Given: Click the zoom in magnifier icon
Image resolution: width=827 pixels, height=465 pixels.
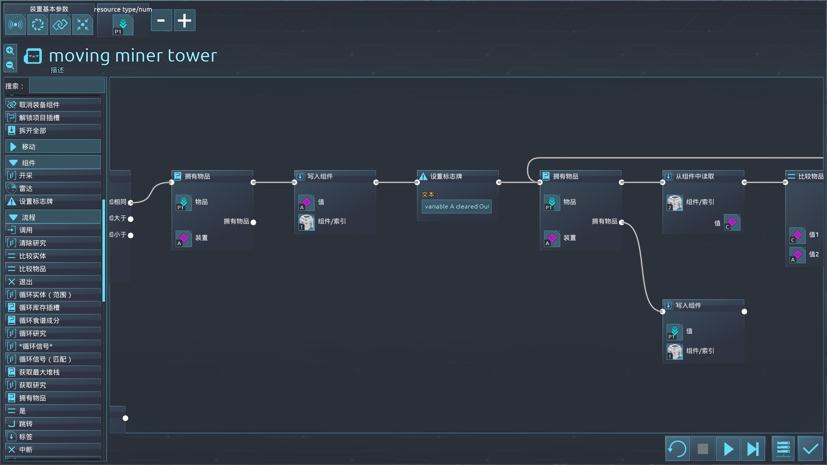Looking at the screenshot, I should point(10,51).
